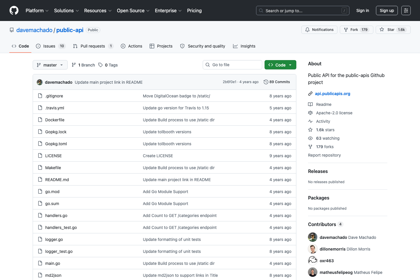The width and height of the screenshot is (420, 280).
Task: Visit the api.publicapis.org link
Action: 332,93
